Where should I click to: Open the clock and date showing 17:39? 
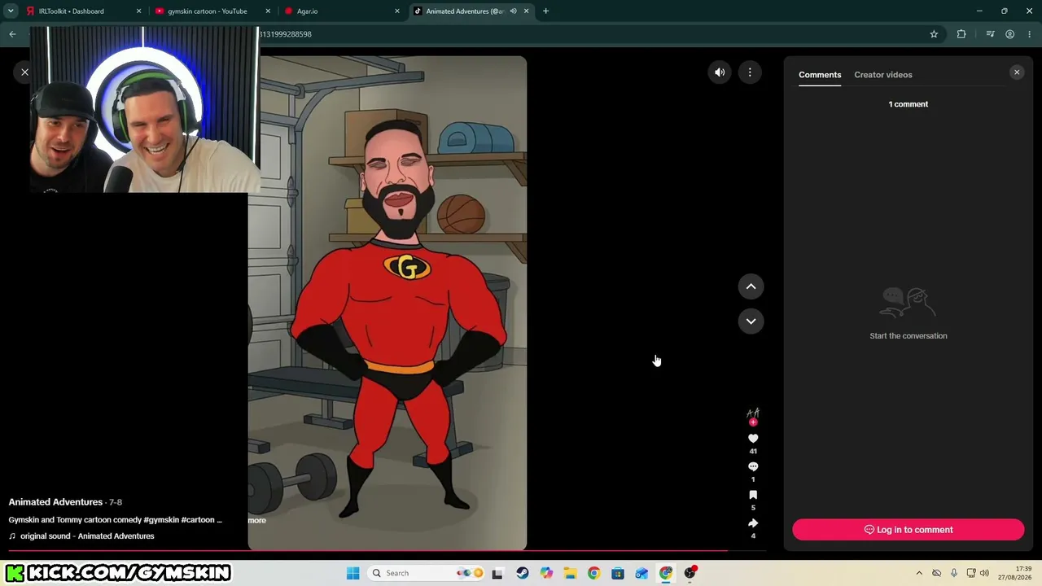pos(1017,573)
